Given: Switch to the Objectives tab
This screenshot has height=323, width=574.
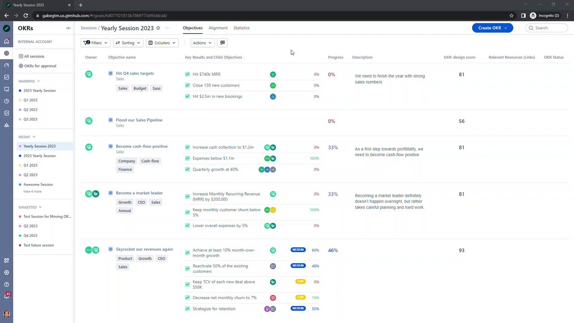Looking at the screenshot, I should [193, 28].
